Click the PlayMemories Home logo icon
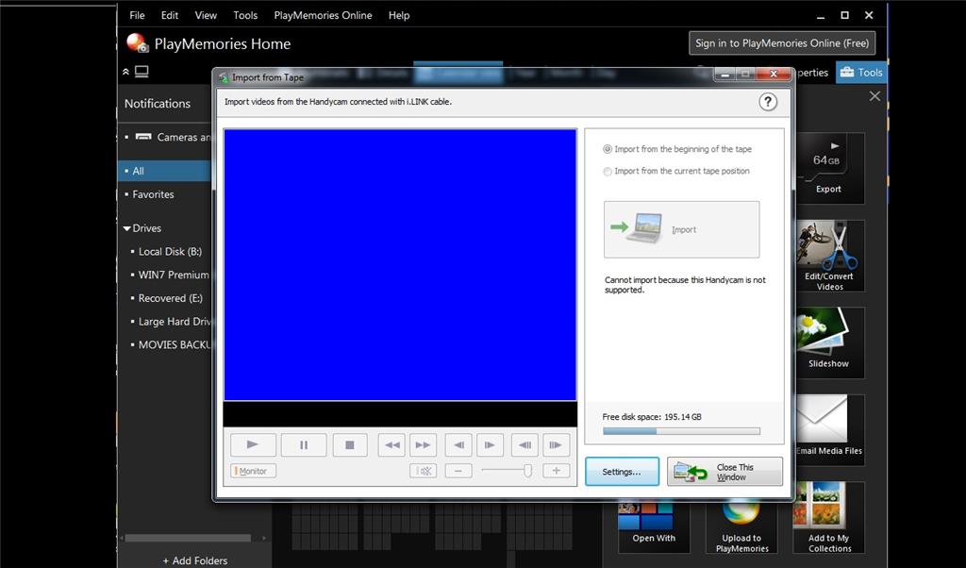The image size is (966, 568). click(138, 43)
